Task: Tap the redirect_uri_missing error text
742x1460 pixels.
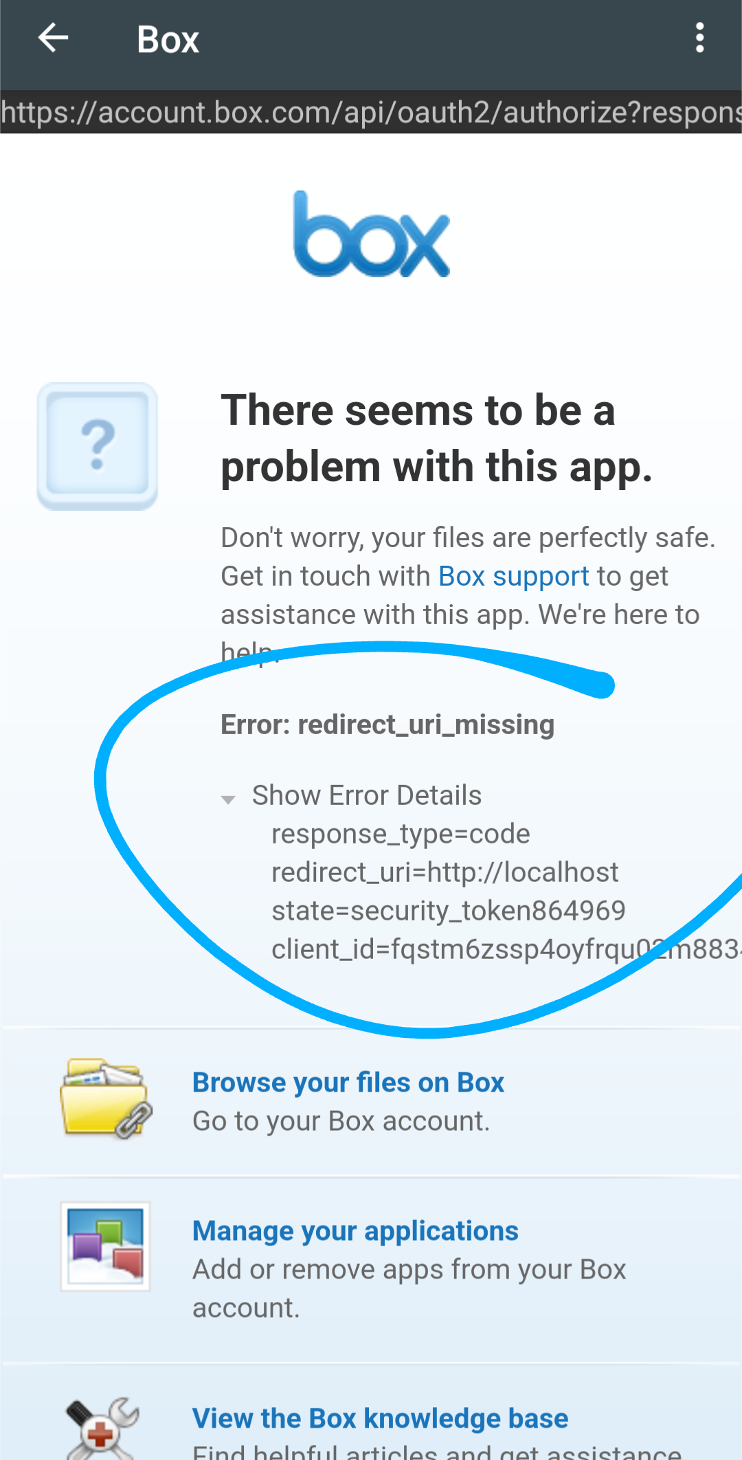Action: click(x=387, y=725)
